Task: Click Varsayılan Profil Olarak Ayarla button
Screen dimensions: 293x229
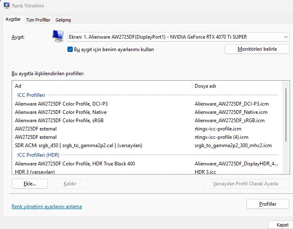Action: pyautogui.click(x=246, y=184)
